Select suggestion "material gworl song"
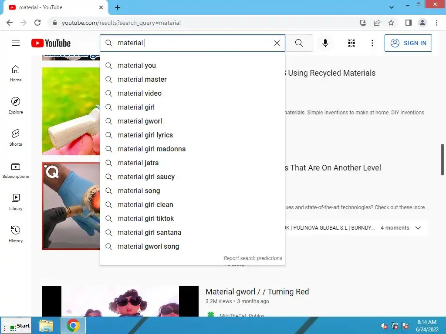This screenshot has width=446, height=334. pos(192,246)
